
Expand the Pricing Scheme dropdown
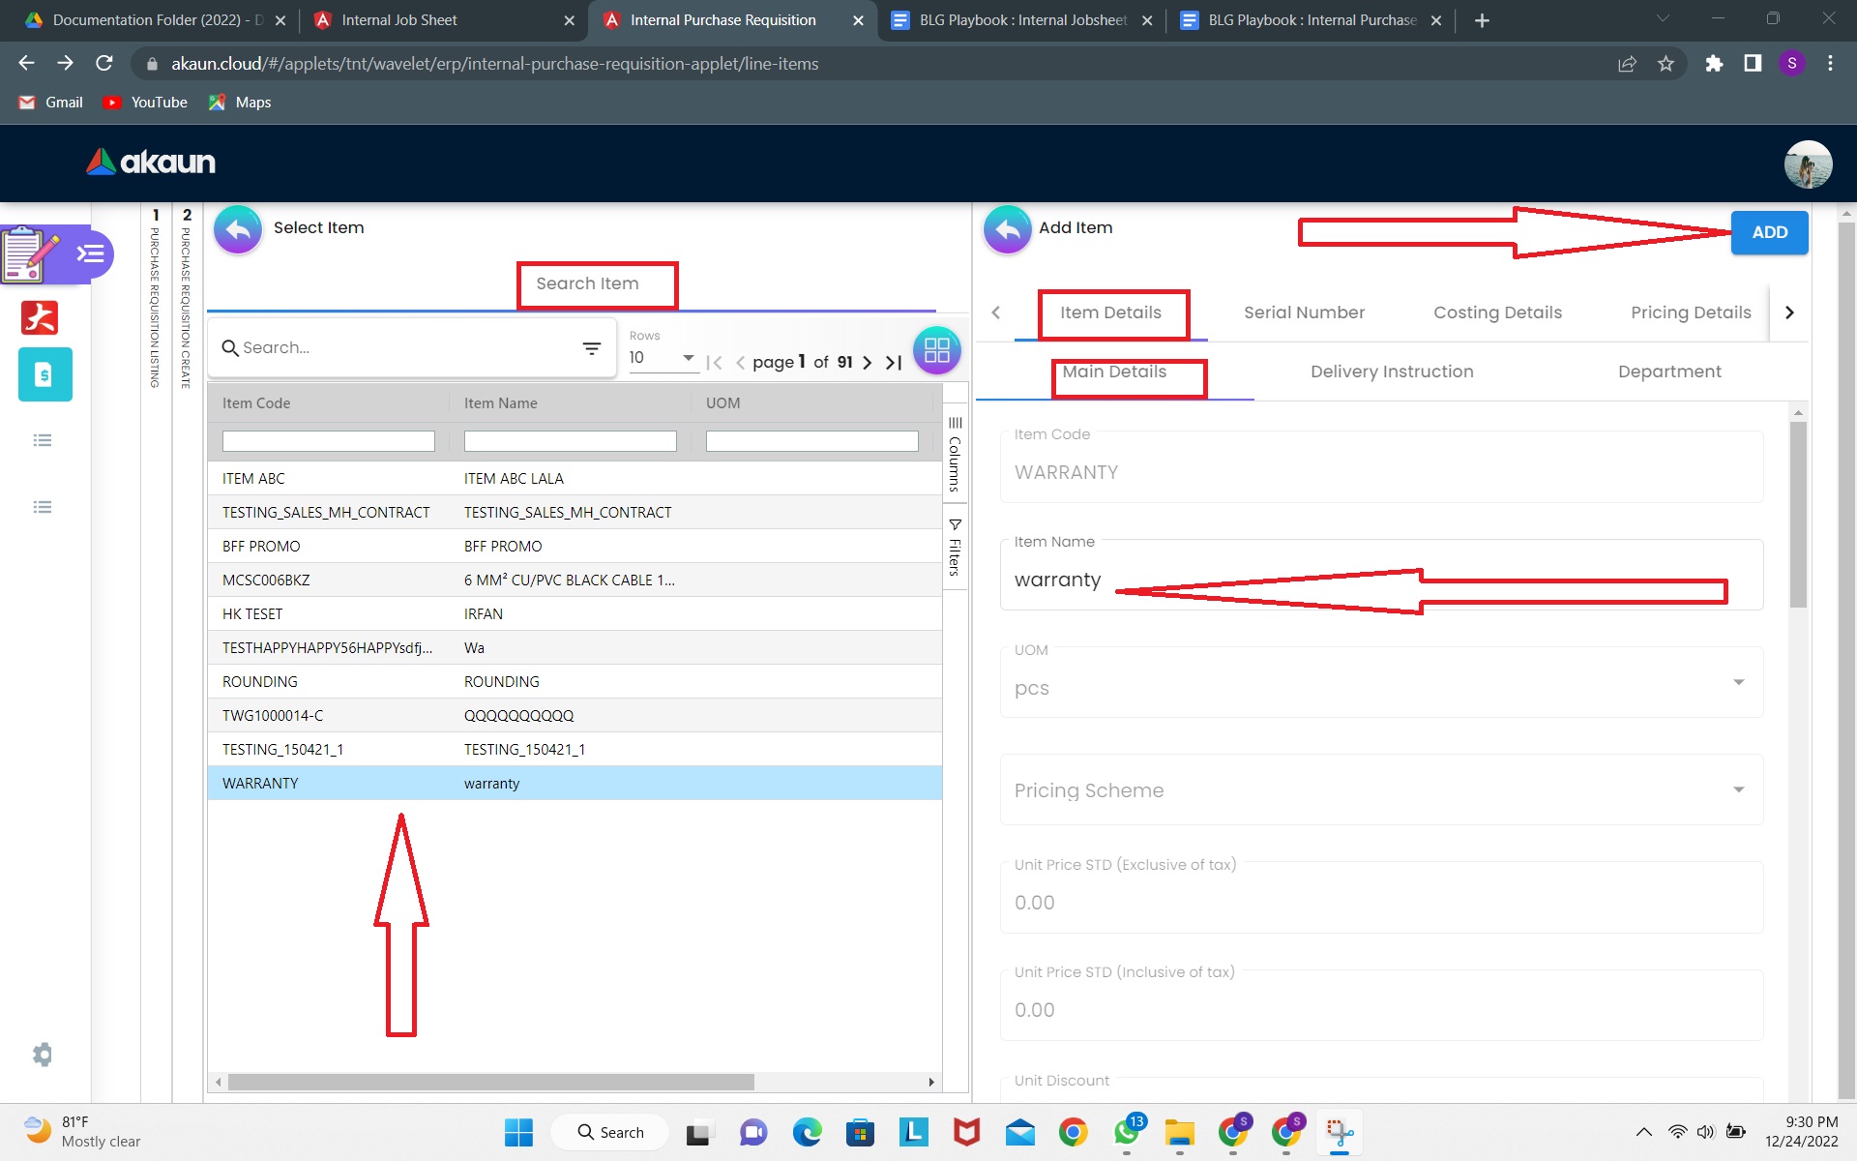coord(1738,789)
